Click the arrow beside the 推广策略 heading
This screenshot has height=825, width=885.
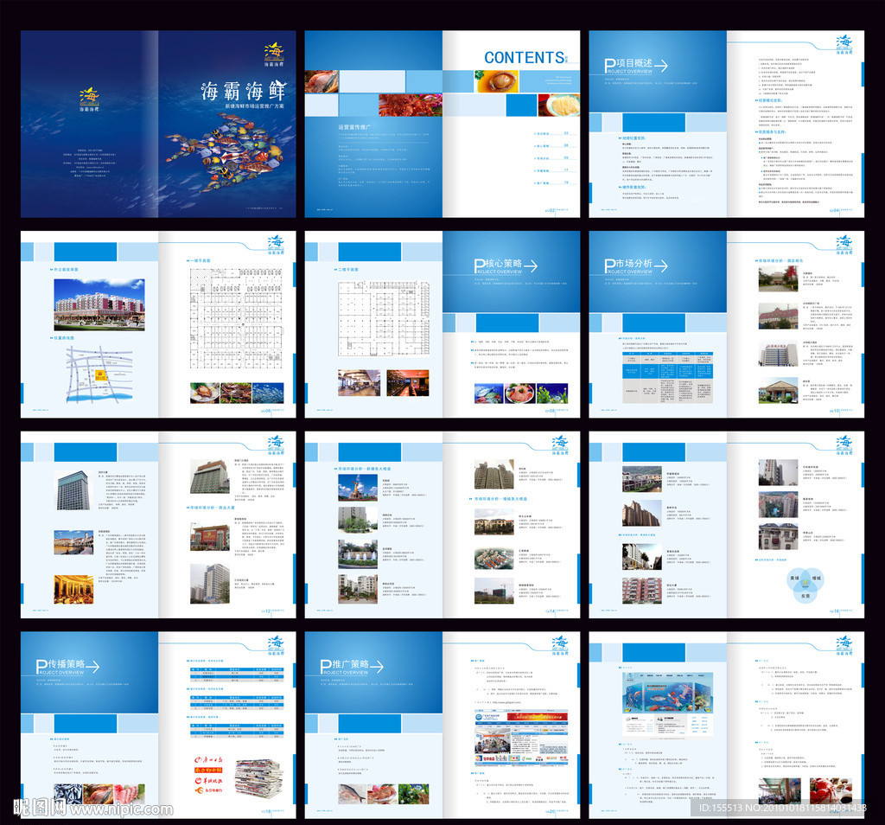point(377,667)
